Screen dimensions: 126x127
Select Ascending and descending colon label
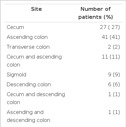pos(28,116)
